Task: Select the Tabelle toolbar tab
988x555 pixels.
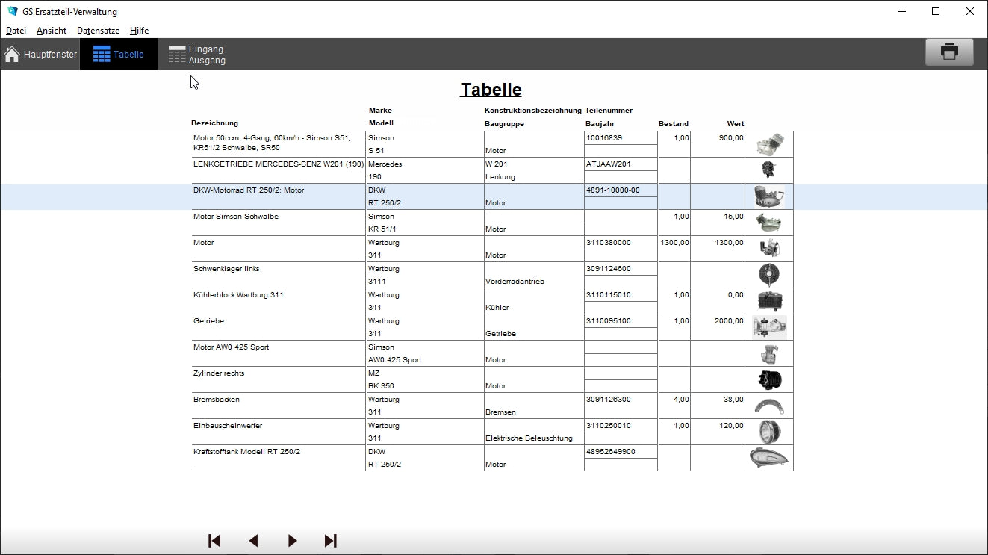Action: coord(119,55)
